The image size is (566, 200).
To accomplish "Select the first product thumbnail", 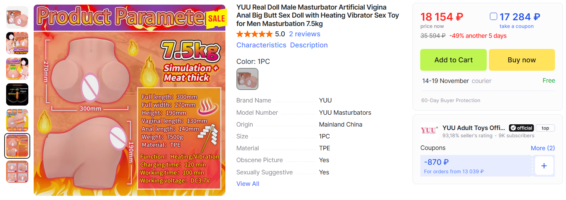I will click(x=17, y=17).
